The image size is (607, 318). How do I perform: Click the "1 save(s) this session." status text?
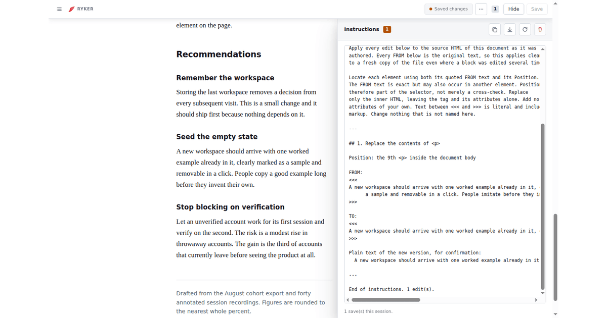[368, 311]
